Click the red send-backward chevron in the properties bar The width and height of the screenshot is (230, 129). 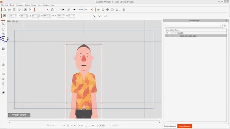click(x=100, y=16)
